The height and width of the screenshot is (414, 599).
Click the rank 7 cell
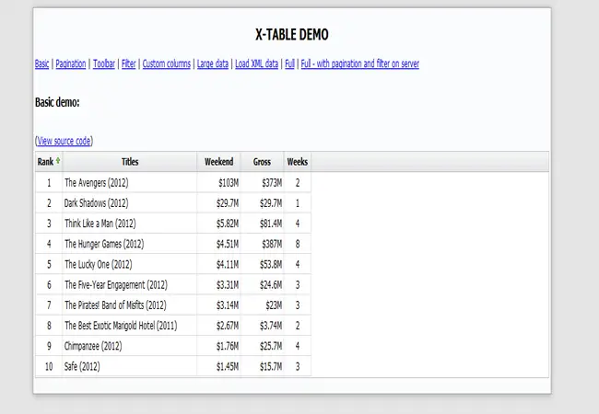pos(49,305)
